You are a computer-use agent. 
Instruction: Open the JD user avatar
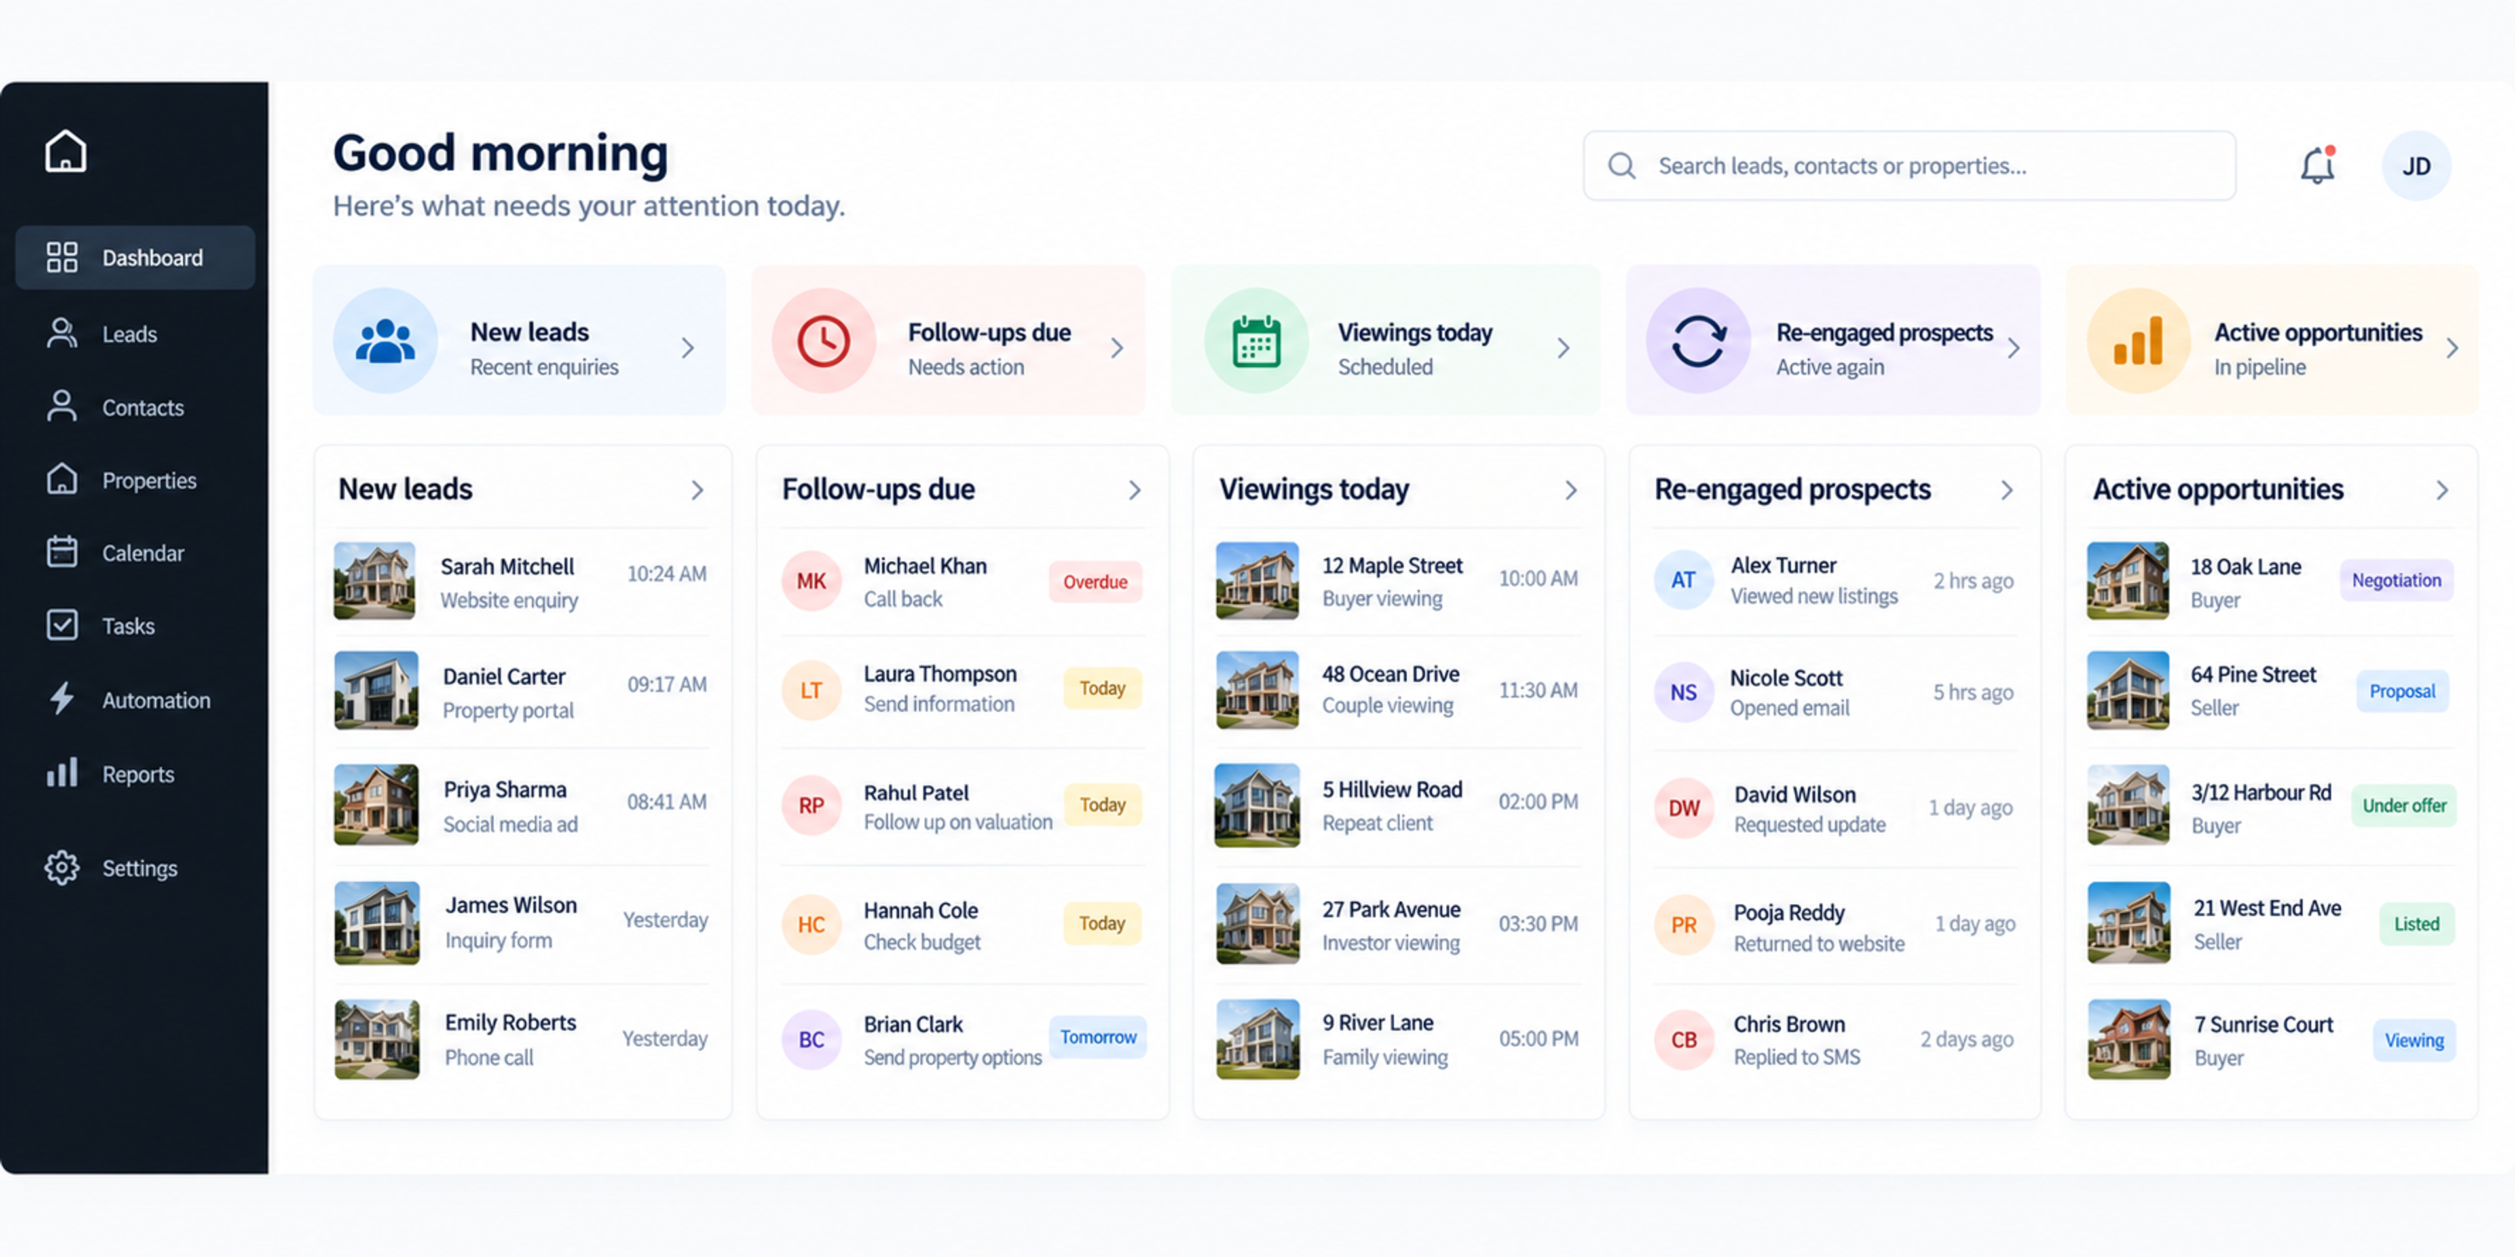click(x=2416, y=166)
